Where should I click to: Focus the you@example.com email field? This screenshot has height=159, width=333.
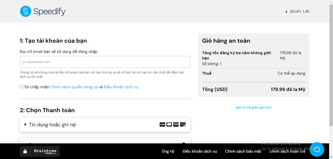point(105,62)
